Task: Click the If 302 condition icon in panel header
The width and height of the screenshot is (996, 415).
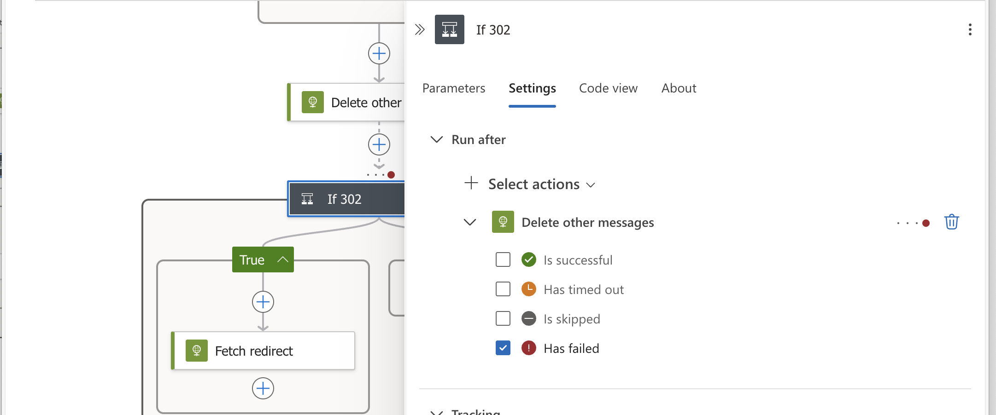Action: [x=449, y=29]
